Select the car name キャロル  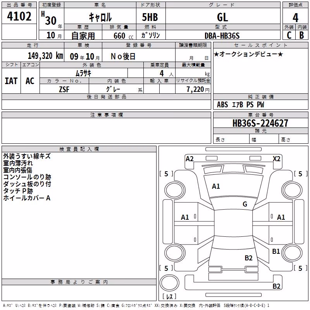(100, 17)
